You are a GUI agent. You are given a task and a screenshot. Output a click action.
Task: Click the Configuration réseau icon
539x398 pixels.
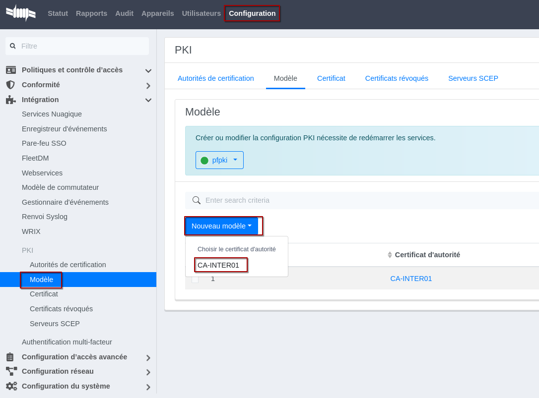(x=11, y=371)
